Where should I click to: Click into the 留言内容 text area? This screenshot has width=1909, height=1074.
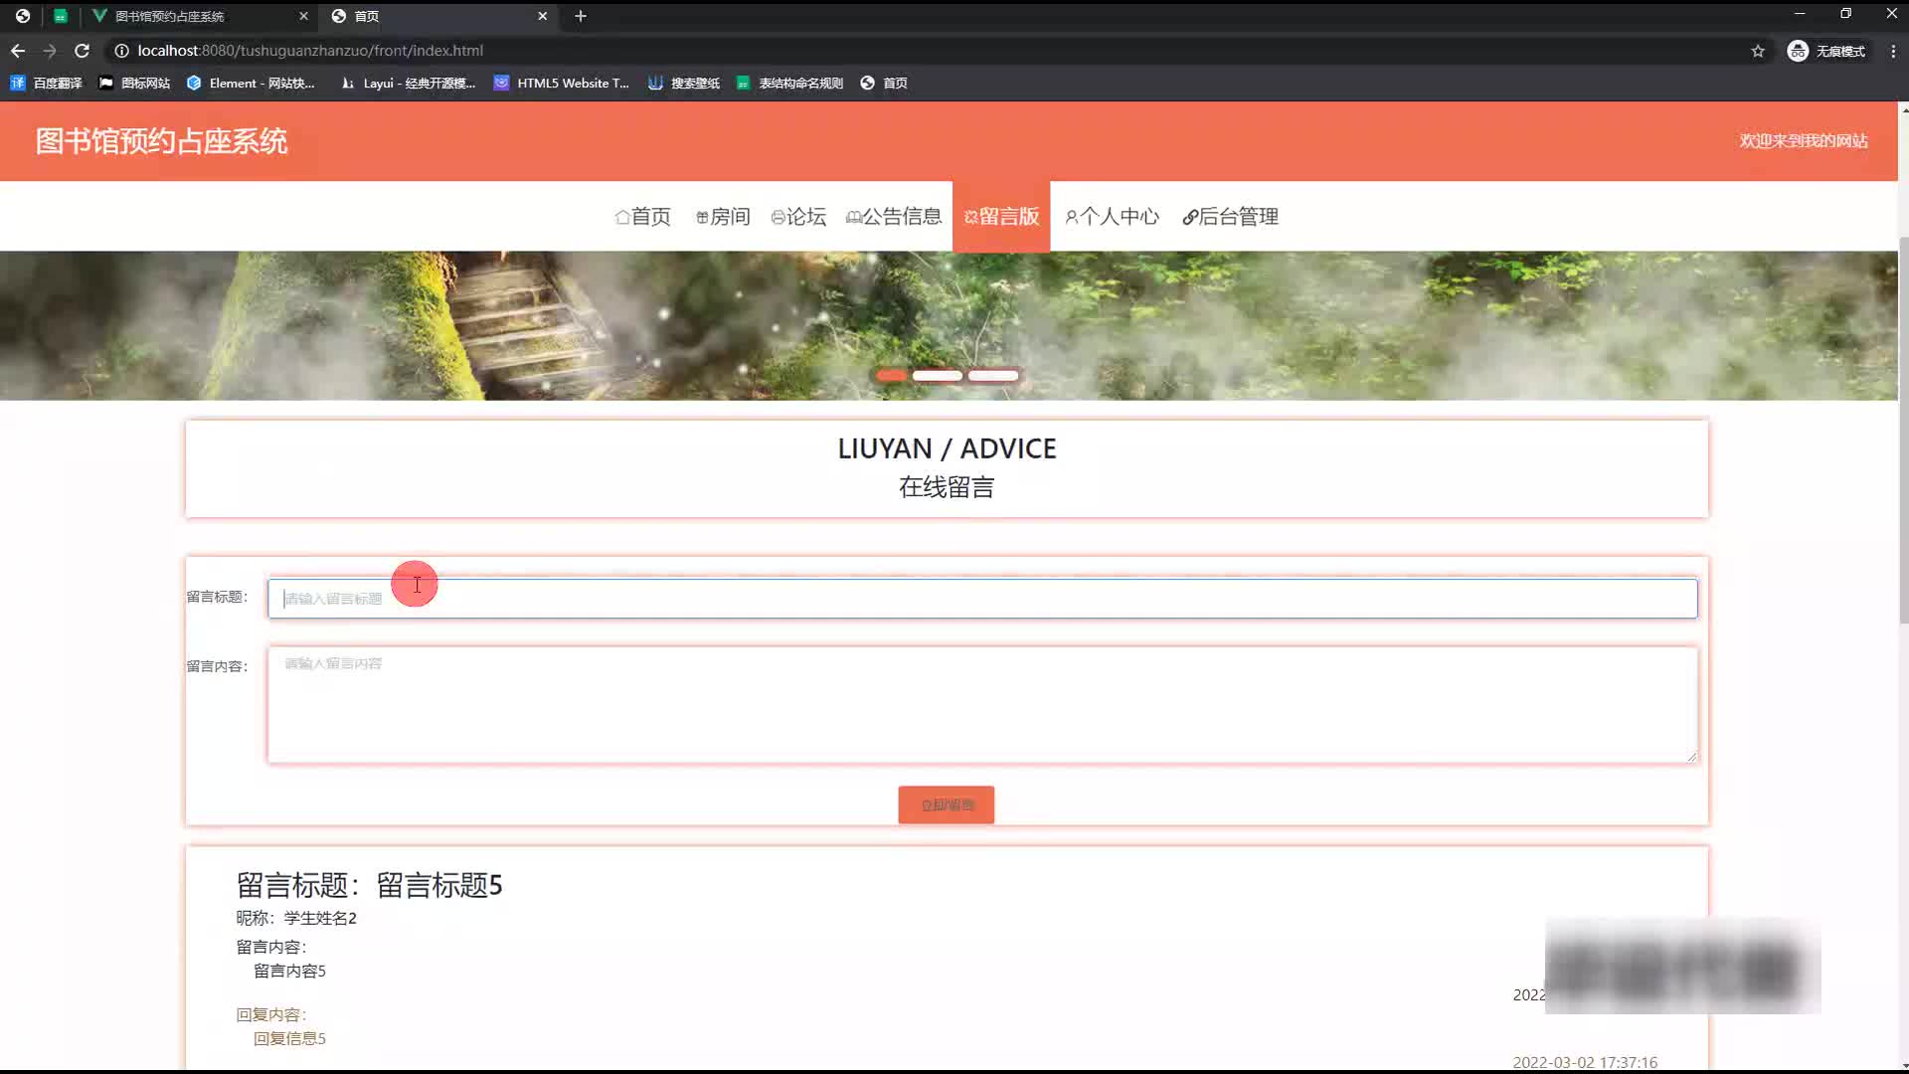[x=981, y=705]
